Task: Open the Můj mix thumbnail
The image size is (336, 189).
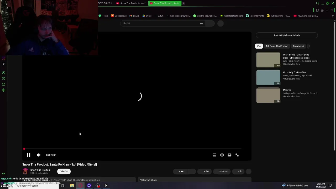Action: pyautogui.click(x=268, y=95)
